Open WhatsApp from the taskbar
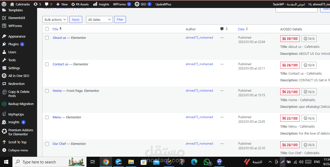The width and height of the screenshot is (330, 167). (207, 162)
